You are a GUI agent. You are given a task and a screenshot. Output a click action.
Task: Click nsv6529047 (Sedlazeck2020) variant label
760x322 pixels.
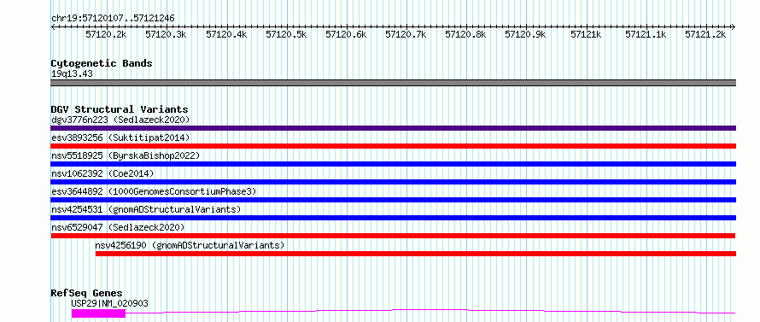pos(118,227)
